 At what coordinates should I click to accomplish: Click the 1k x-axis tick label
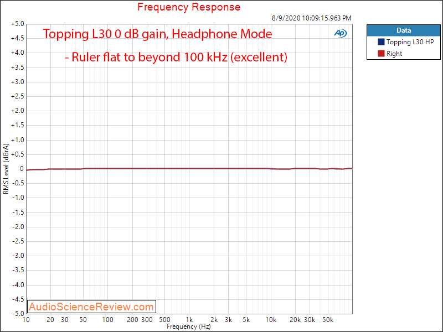189,320
